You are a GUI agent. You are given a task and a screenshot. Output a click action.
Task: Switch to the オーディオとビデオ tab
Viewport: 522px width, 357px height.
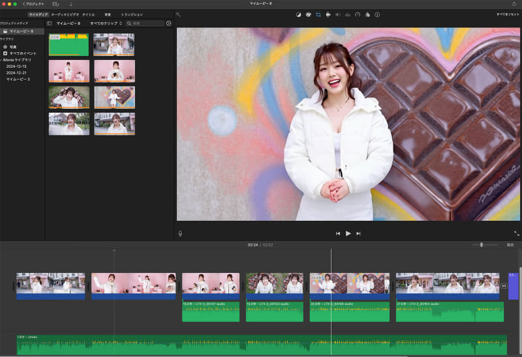tap(65, 14)
